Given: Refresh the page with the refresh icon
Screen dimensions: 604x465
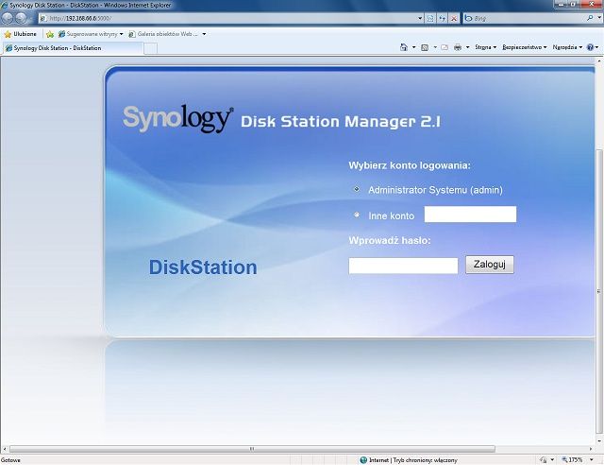Looking at the screenshot, I should [x=443, y=18].
